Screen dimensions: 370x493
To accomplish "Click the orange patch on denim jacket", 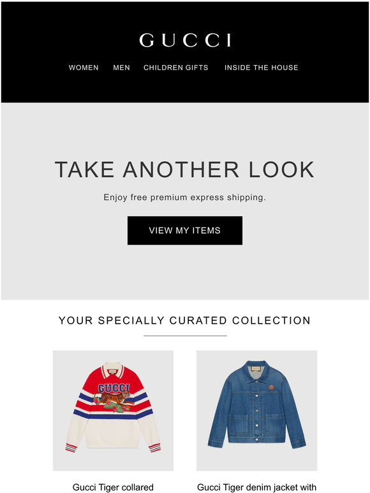I will click(271, 387).
